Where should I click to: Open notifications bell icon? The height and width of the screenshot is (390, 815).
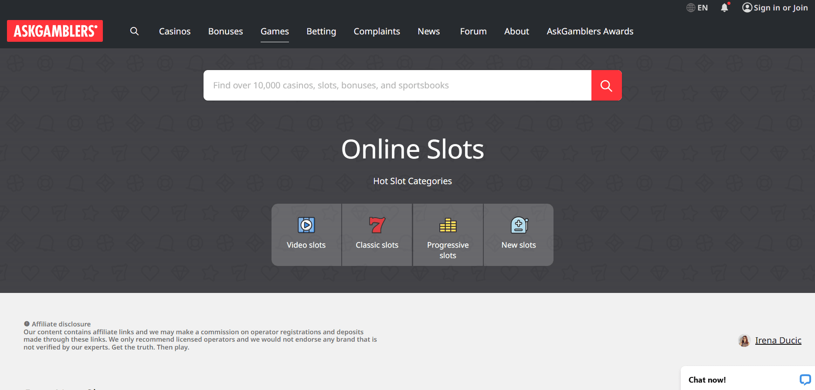(724, 7)
